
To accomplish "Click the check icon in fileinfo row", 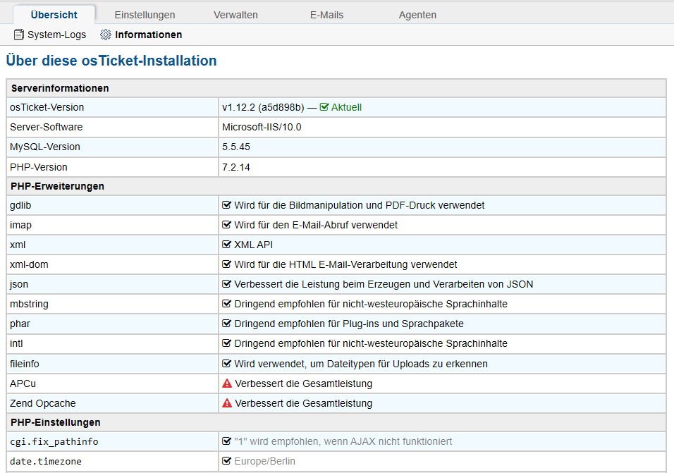I will pos(227,364).
